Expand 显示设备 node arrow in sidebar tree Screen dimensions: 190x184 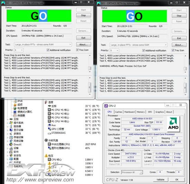point(8,130)
